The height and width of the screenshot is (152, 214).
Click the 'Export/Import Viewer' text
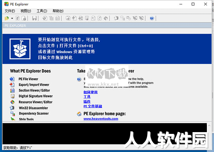click(x=34, y=85)
